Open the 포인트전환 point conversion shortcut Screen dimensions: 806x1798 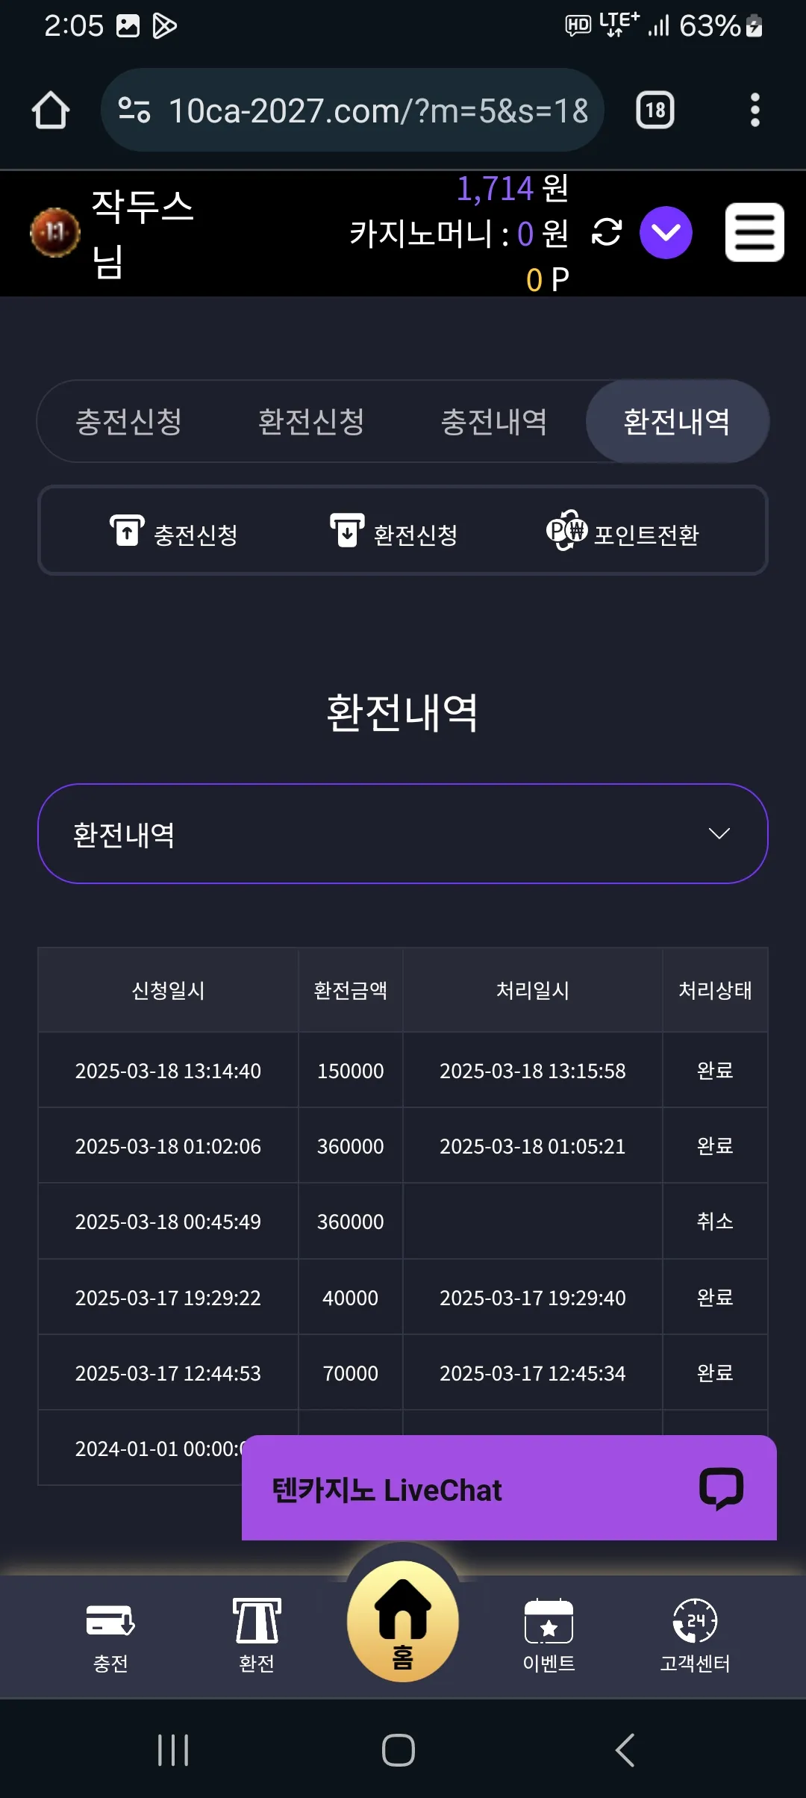click(x=622, y=533)
